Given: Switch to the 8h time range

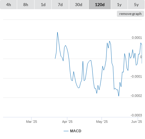Looking at the screenshot, I should pos(26,5).
